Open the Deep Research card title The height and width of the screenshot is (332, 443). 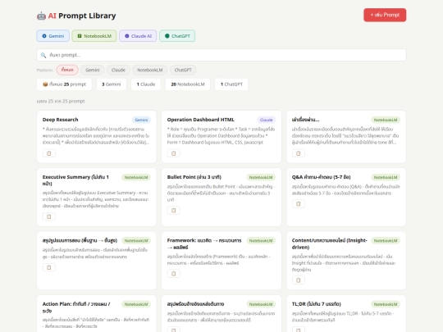pos(60,120)
